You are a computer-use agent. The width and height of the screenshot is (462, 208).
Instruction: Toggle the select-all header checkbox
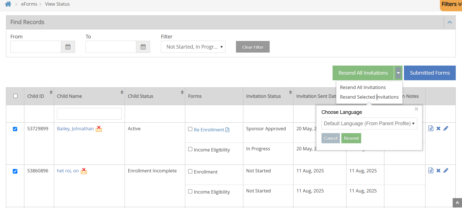pos(15,96)
